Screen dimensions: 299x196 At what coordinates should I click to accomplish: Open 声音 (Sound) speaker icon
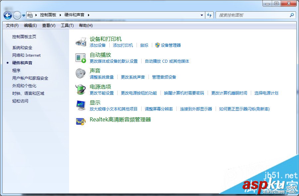pyautogui.click(x=81, y=72)
